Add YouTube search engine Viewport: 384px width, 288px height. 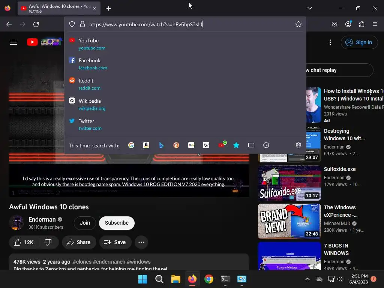tap(222, 144)
